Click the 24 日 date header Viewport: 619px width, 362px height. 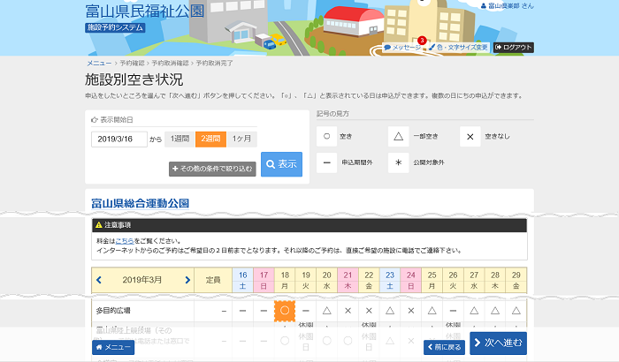click(x=411, y=281)
